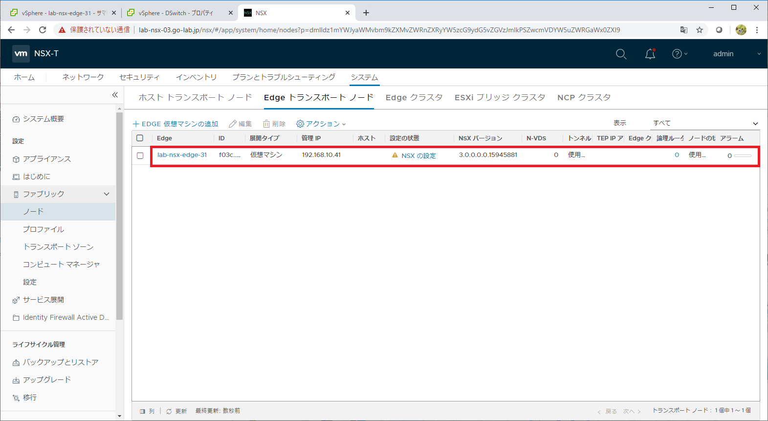Click the 更新 refresh button in footer
The width and height of the screenshot is (768, 421).
click(176, 411)
